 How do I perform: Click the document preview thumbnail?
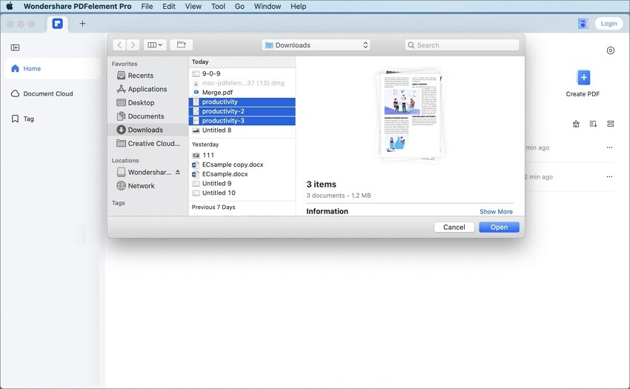[410, 115]
